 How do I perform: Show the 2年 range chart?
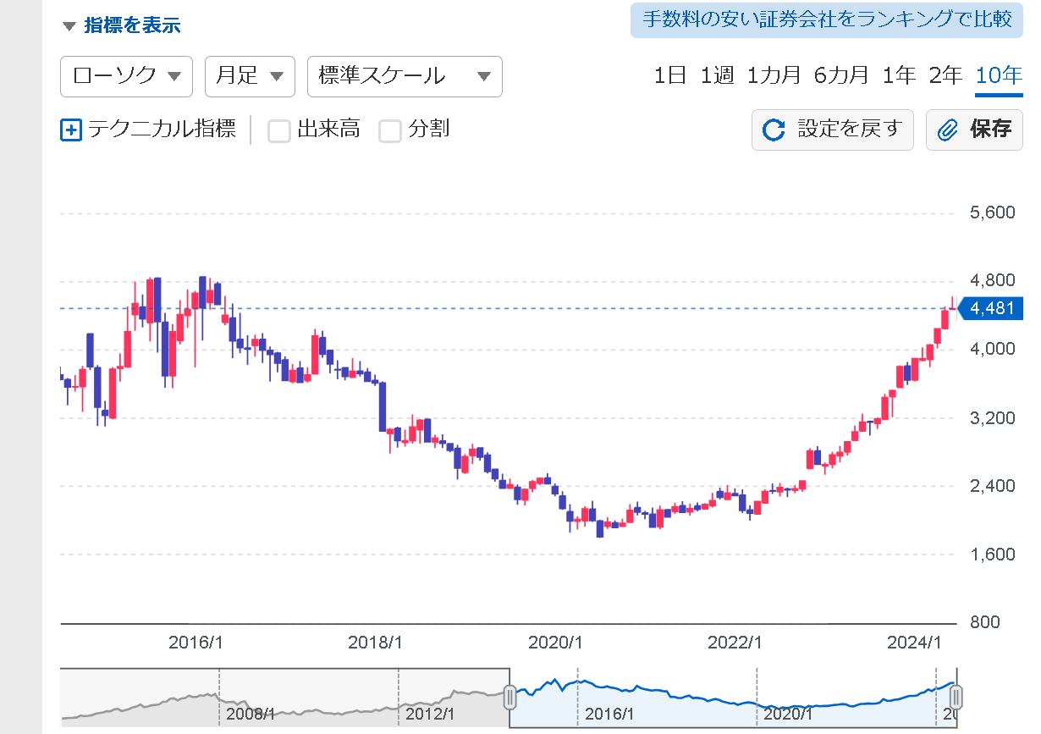coord(945,75)
